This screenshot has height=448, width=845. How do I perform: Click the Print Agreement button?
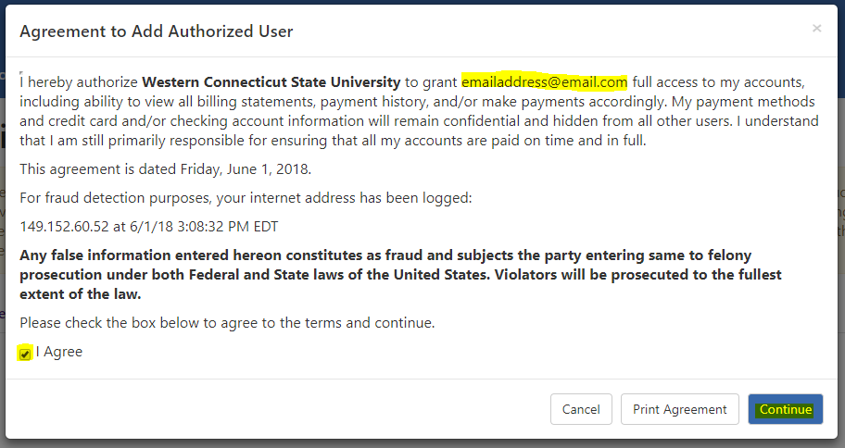coord(679,409)
